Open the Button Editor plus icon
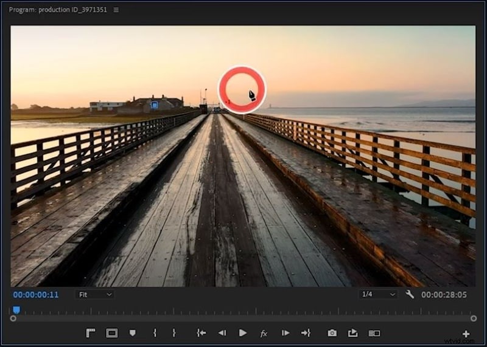487x347 pixels. [466, 334]
